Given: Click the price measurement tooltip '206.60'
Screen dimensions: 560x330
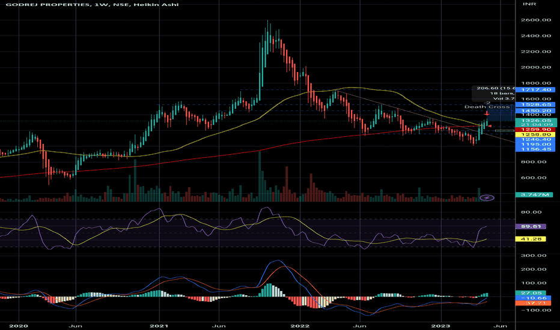Looking at the screenshot, I should 493,93.
